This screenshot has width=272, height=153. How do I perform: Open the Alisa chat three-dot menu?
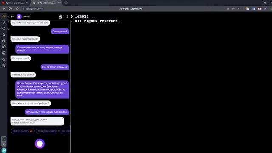67,17
